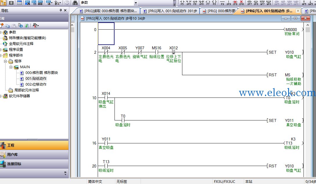Pin the 导航 navigation panel
316x184 pixels.
tap(61, 10)
